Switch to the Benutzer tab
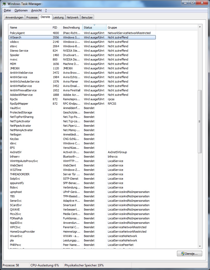Screen dimensions: 210x270 [87, 17]
